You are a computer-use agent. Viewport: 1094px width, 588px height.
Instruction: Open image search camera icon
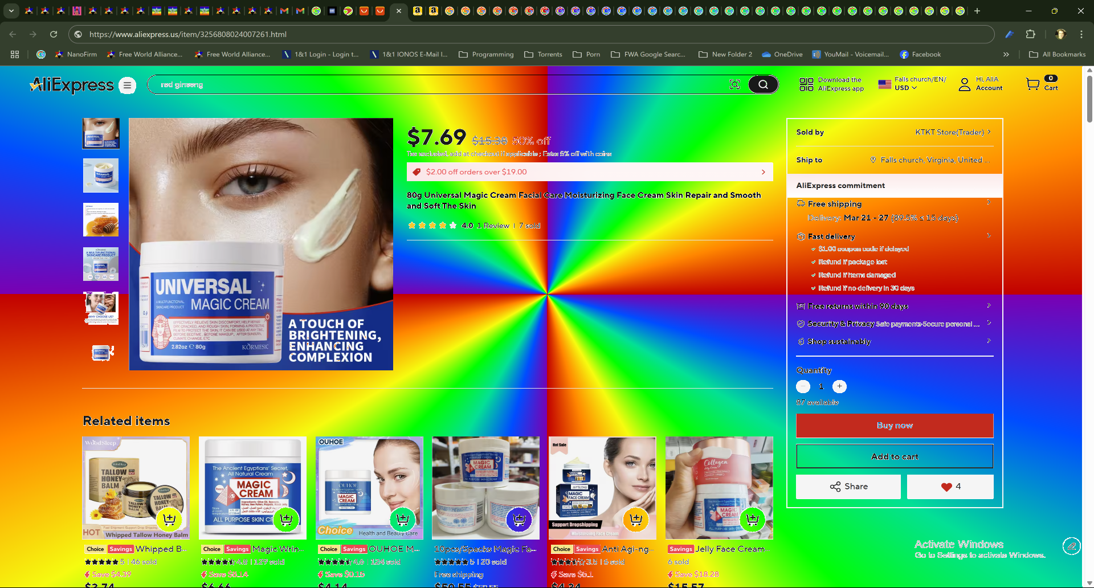734,85
